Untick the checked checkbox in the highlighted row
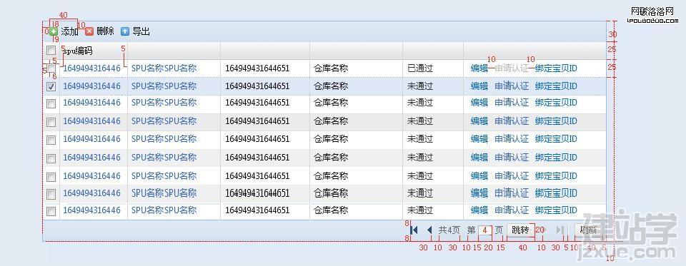 (51, 86)
